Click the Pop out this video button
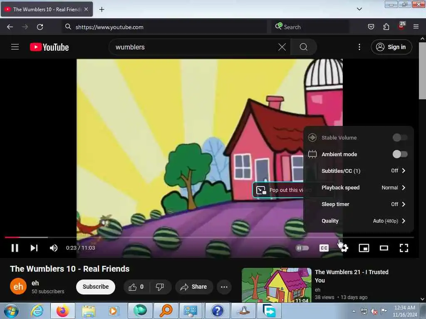Viewport: 426px width, 319px height. (x=278, y=190)
